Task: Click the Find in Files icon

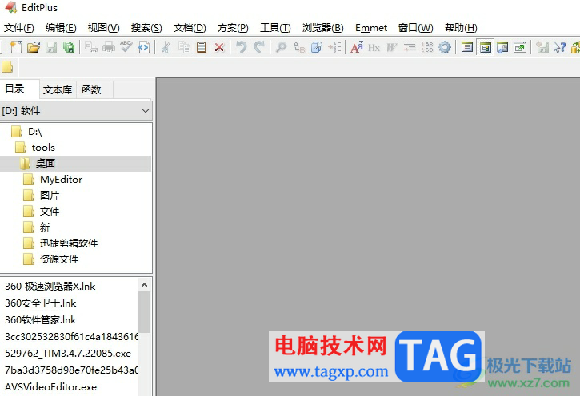Action: [317, 47]
